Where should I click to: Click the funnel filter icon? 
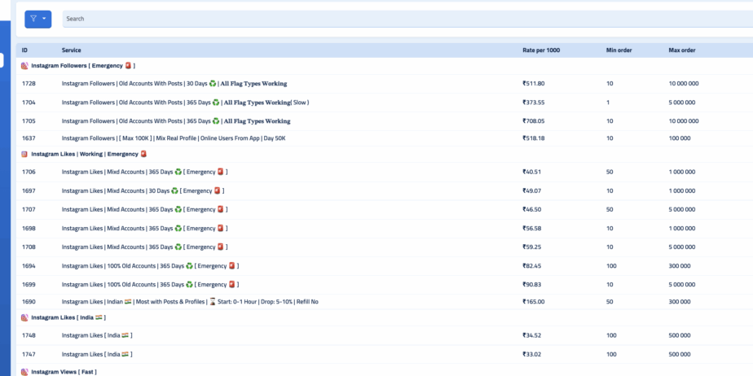coord(33,19)
